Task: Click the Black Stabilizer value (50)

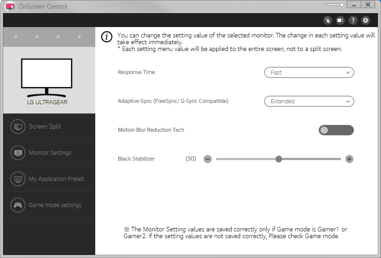Action: (191, 159)
